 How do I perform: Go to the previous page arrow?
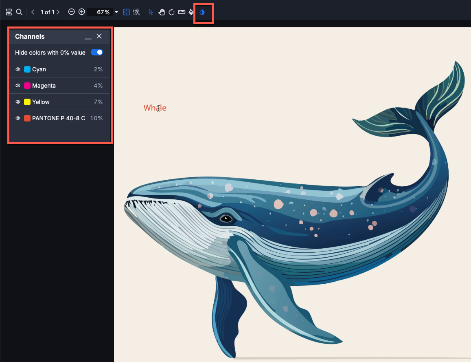pos(33,12)
